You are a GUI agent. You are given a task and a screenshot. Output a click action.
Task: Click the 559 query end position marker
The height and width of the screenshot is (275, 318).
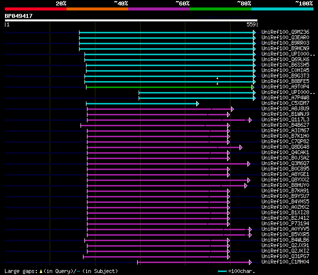point(252,25)
